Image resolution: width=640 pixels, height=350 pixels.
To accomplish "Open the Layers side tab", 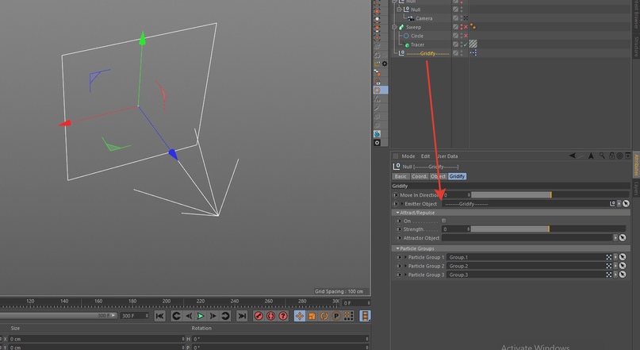I will click(x=636, y=188).
